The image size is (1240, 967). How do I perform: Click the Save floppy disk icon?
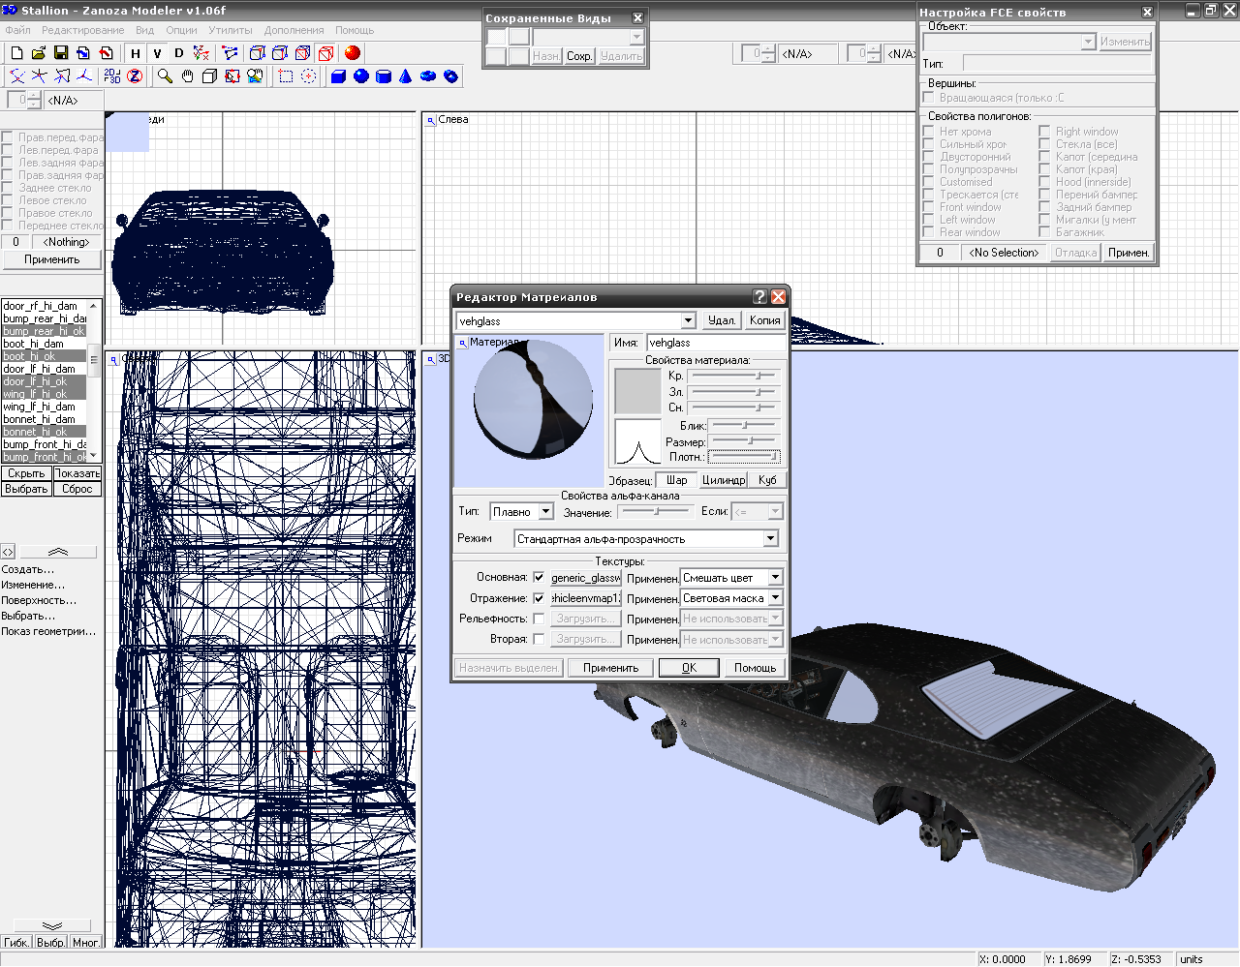click(61, 53)
